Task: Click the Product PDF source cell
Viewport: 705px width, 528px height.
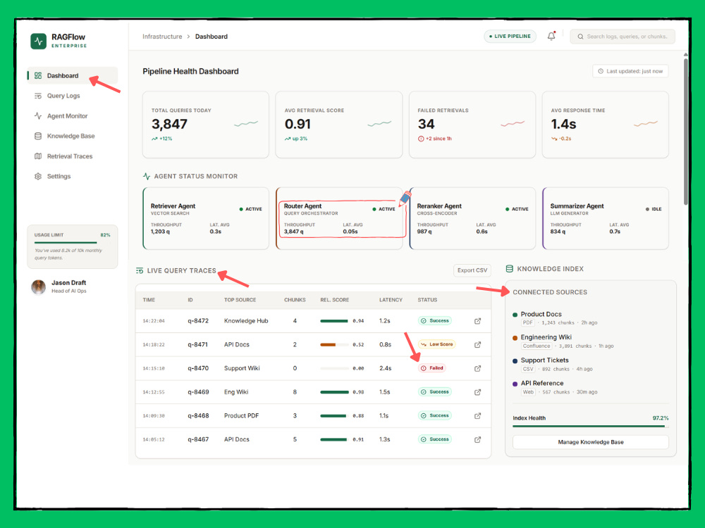Action: coord(241,416)
